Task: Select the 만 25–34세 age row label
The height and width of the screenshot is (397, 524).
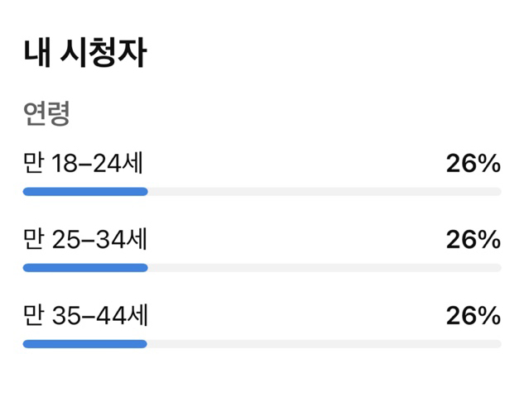Action: 85,239
